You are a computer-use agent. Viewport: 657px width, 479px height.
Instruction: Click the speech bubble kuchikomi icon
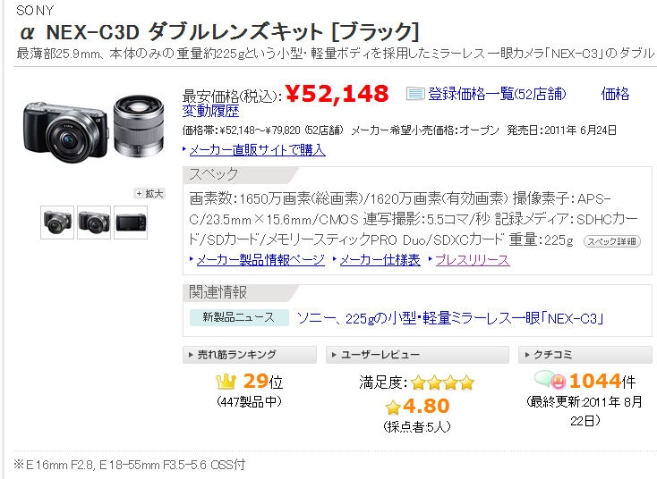(x=550, y=380)
